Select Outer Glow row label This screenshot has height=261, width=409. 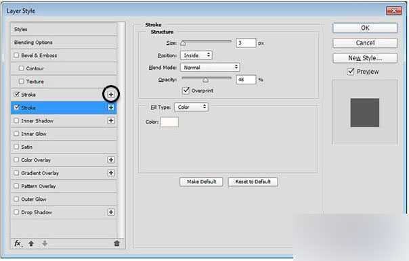pyautogui.click(x=34, y=199)
